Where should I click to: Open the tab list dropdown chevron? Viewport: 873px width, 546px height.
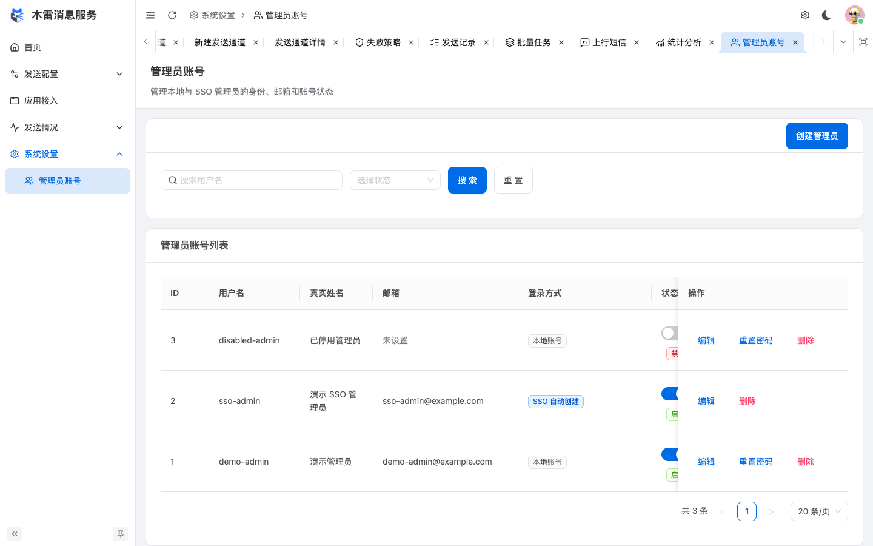tap(843, 42)
